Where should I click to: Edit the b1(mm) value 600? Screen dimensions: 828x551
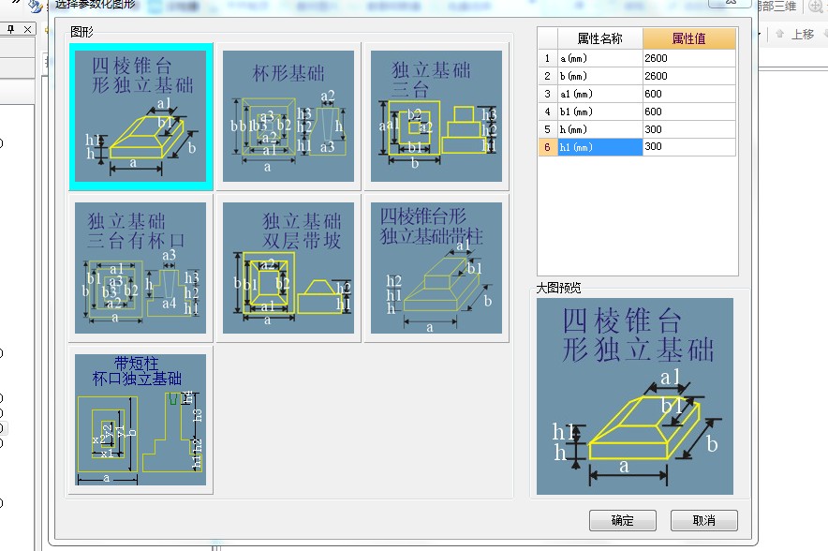tap(689, 112)
